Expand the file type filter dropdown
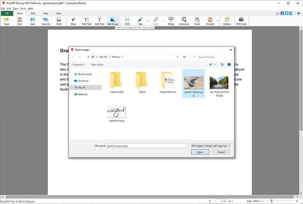 coord(210,145)
